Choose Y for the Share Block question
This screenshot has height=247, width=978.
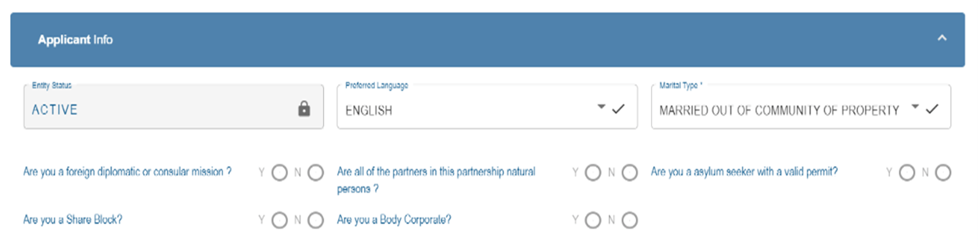point(280,220)
